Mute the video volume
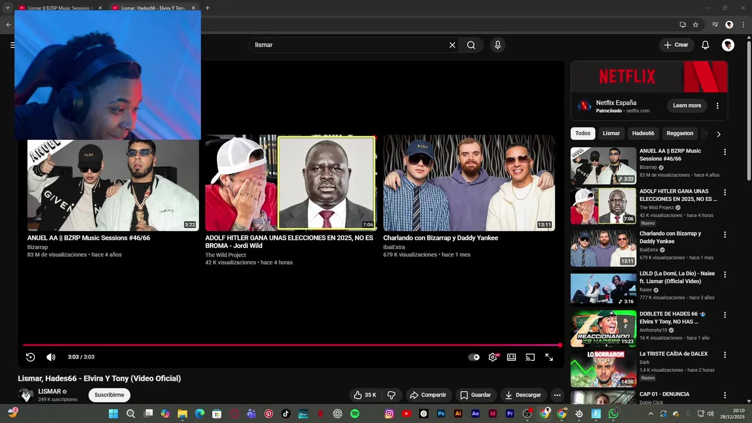Viewport: 752px width, 423px height. click(x=51, y=357)
